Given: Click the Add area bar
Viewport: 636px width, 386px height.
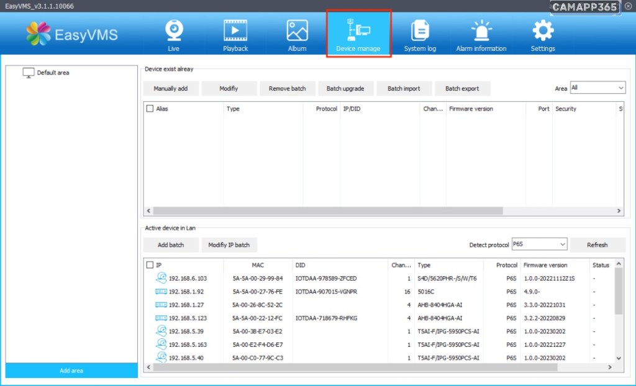Looking at the screenshot, I should (x=71, y=370).
